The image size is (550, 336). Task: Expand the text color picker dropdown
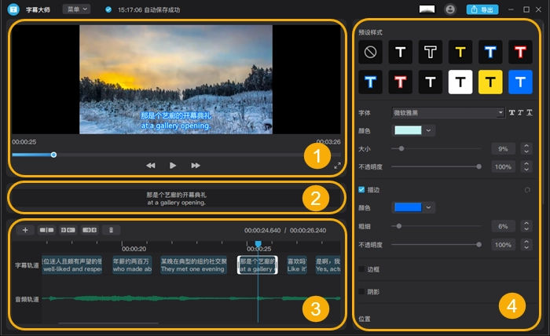tap(430, 130)
